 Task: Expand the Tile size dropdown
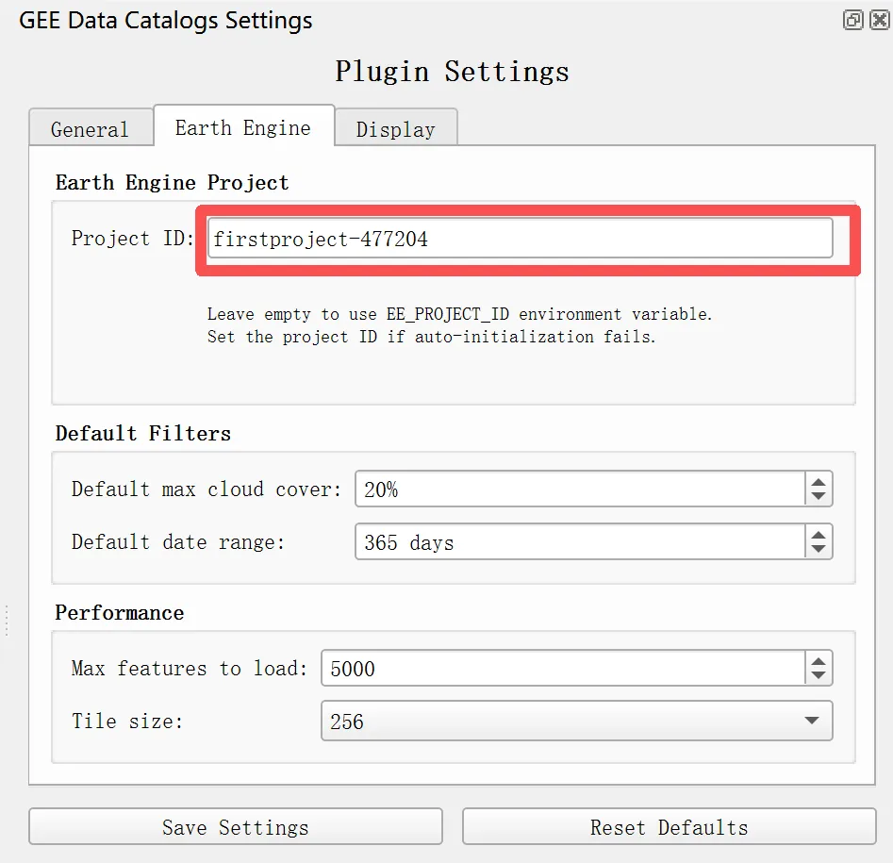coord(811,721)
